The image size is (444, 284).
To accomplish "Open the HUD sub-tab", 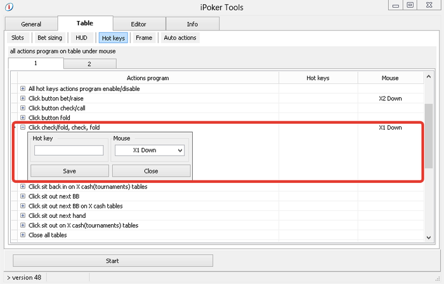I will (x=82, y=37).
